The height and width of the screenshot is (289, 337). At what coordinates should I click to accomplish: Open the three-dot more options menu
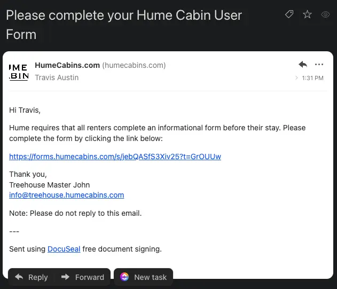(319, 65)
